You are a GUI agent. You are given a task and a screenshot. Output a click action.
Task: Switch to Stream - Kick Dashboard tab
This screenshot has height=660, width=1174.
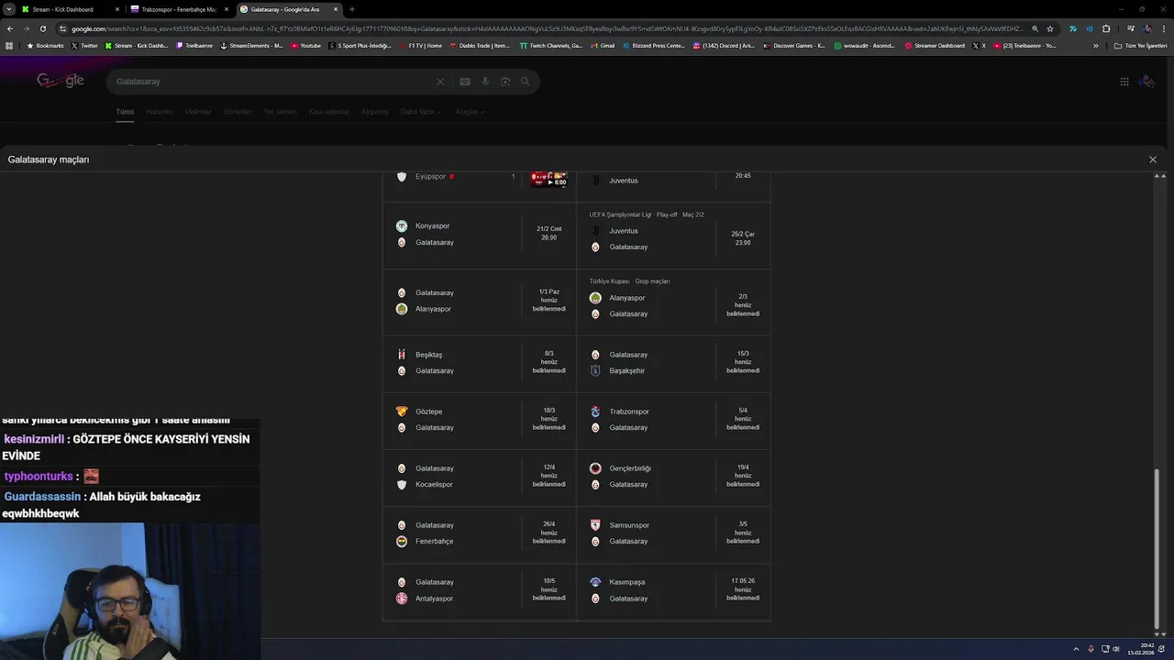[69, 9]
